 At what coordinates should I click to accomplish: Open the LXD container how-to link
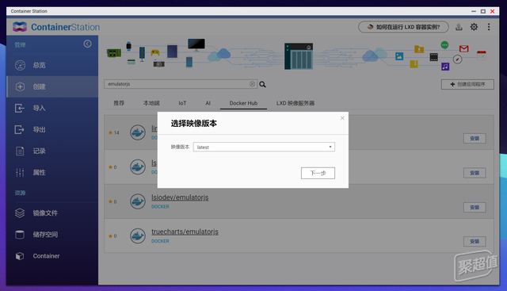tap(403, 27)
